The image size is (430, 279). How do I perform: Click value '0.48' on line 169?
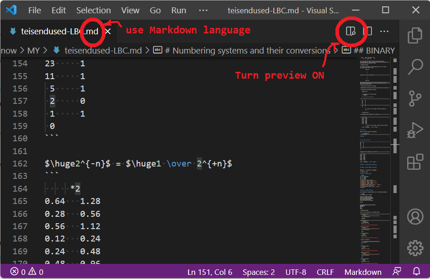point(90,251)
